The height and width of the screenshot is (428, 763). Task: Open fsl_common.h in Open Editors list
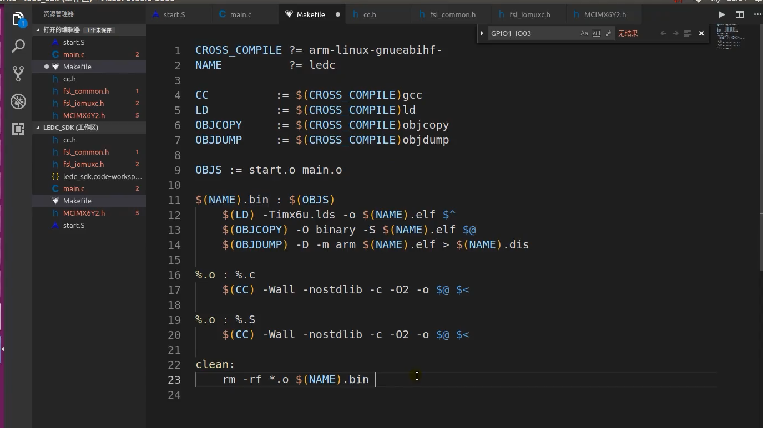[89, 91]
